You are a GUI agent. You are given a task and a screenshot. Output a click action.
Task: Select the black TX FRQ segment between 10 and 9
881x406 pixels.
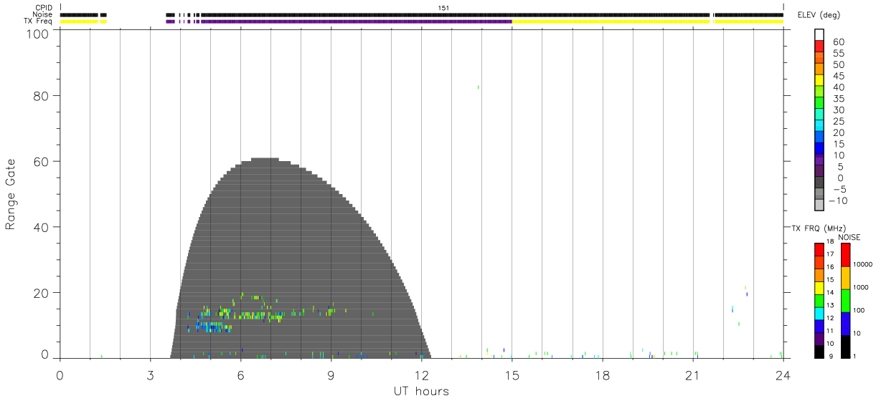pyautogui.click(x=819, y=352)
